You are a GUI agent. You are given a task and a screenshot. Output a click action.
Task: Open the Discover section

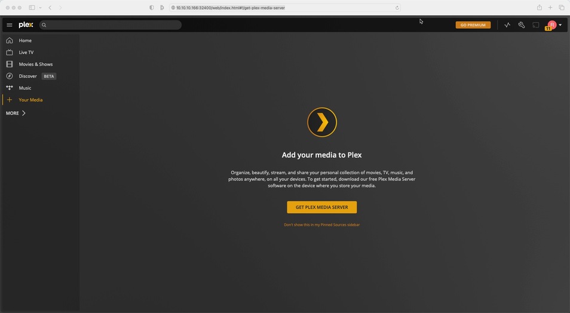pos(27,76)
